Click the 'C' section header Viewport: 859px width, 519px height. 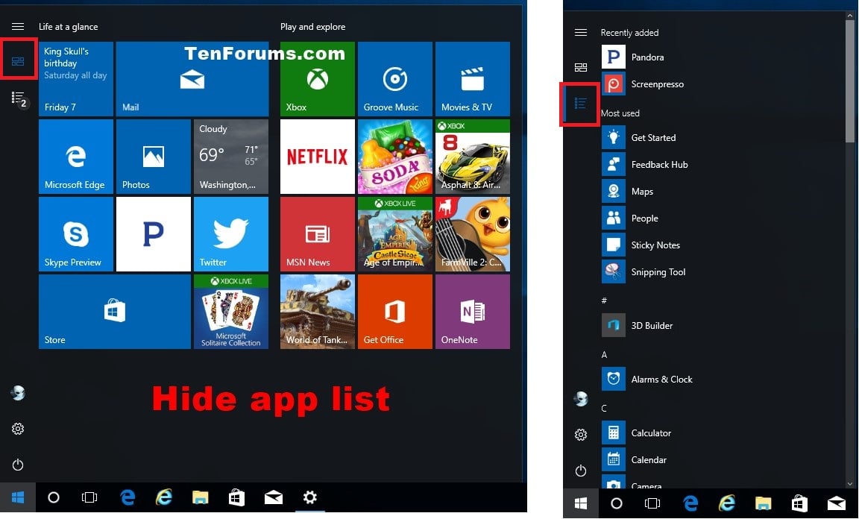[604, 407]
